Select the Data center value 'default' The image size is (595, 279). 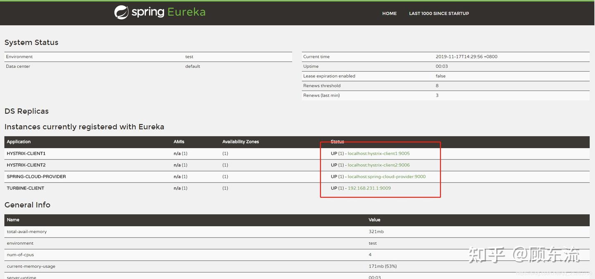[193, 66]
